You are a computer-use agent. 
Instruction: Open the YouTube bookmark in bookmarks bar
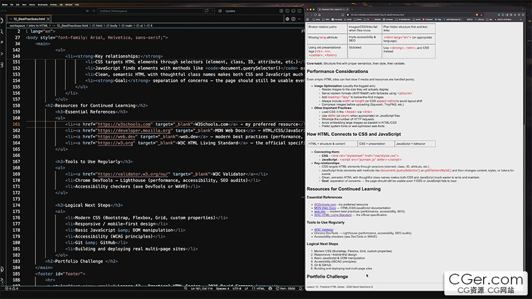pos(376,19)
